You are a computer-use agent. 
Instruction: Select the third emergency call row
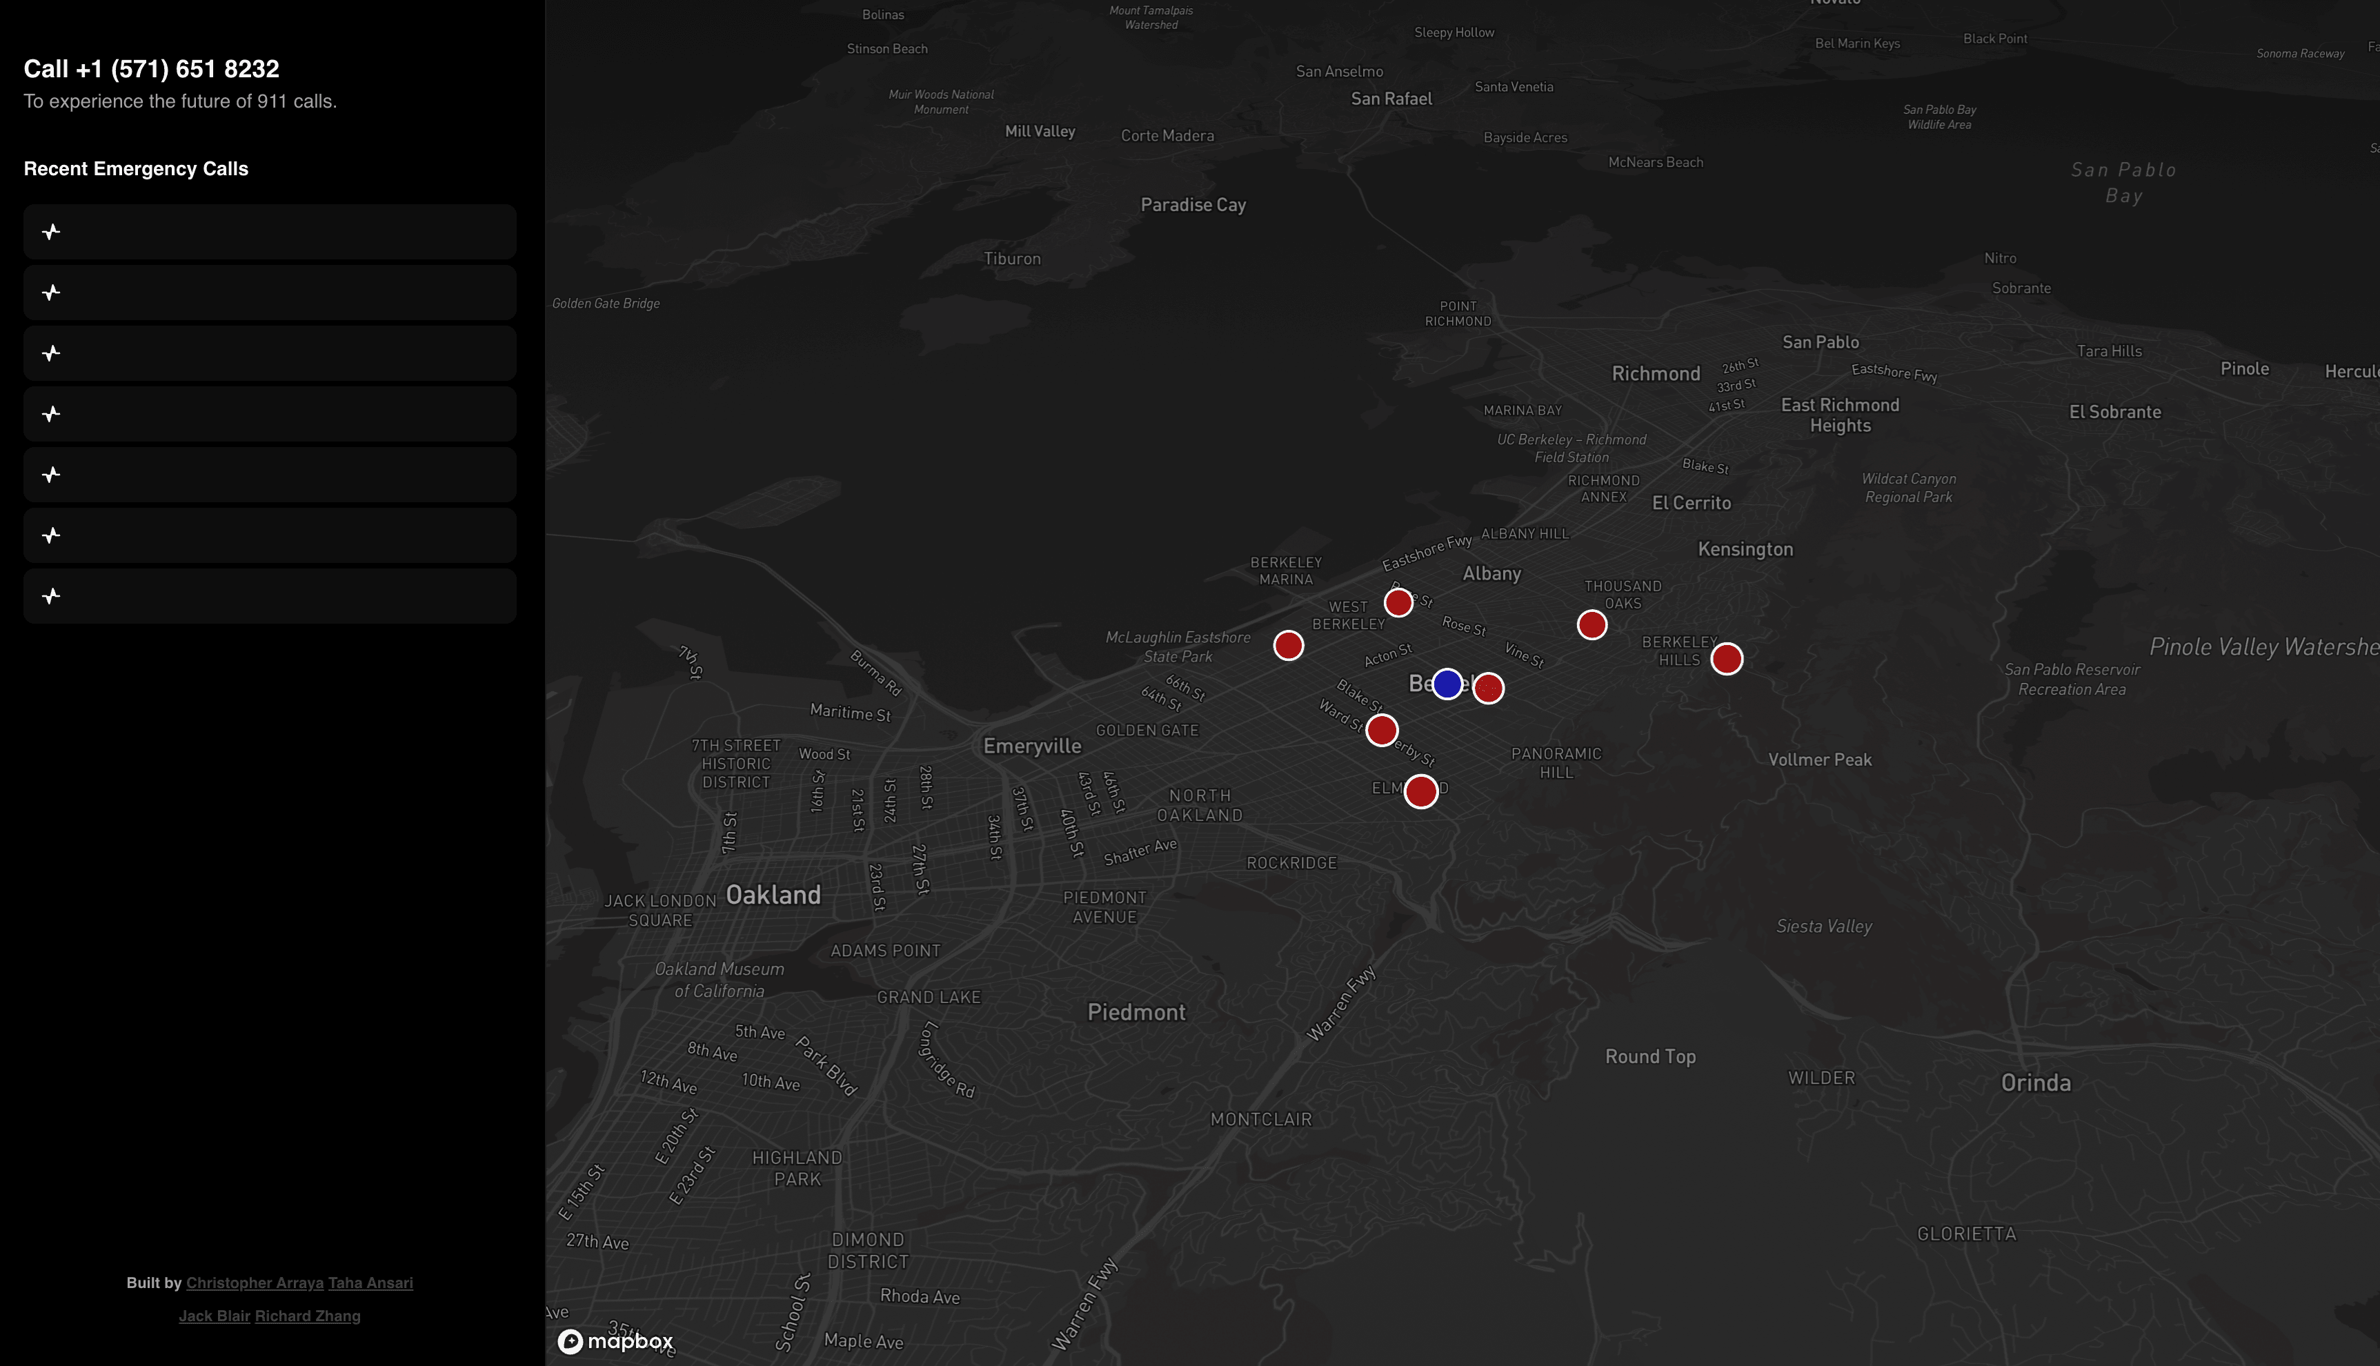tap(269, 354)
